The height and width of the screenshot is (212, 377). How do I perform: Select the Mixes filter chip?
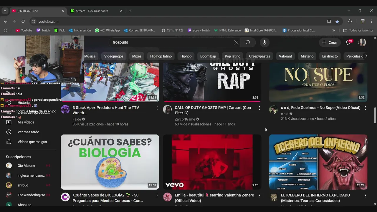[x=137, y=56]
